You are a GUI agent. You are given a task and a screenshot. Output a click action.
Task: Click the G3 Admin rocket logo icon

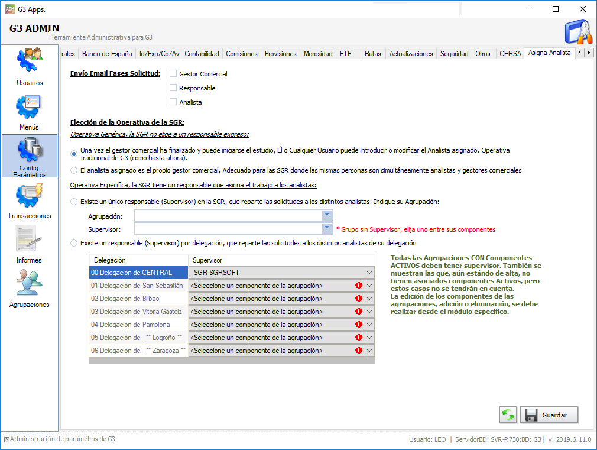(x=578, y=32)
